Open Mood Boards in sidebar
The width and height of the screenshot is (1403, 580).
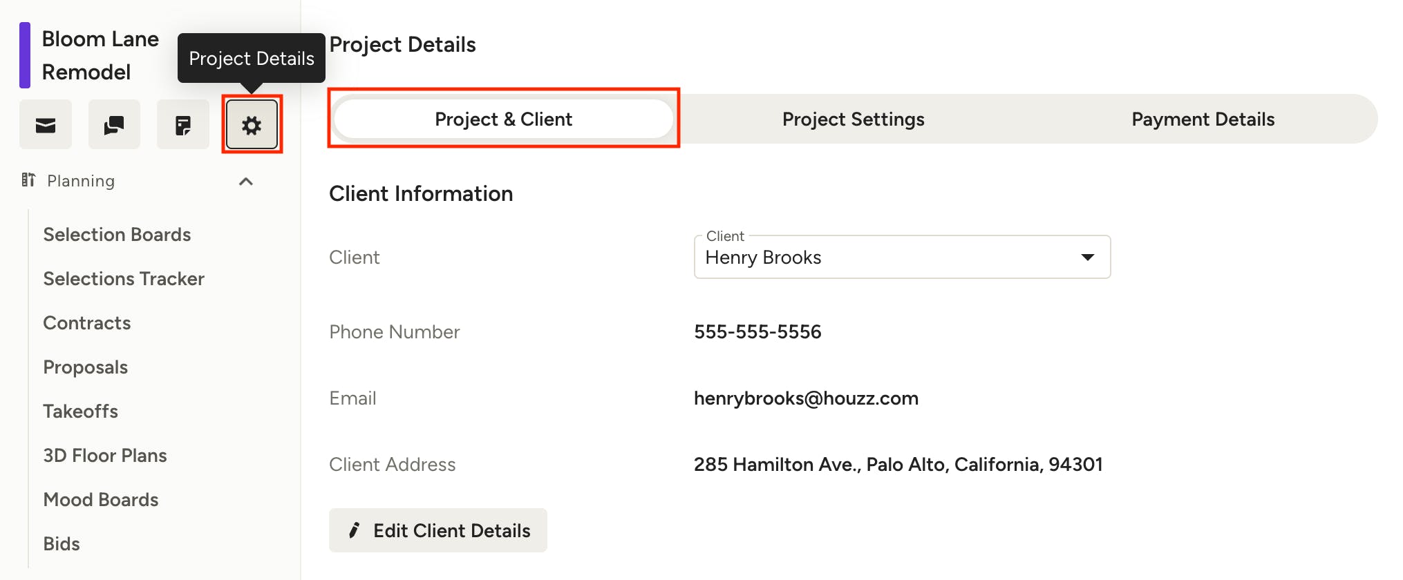(101, 500)
